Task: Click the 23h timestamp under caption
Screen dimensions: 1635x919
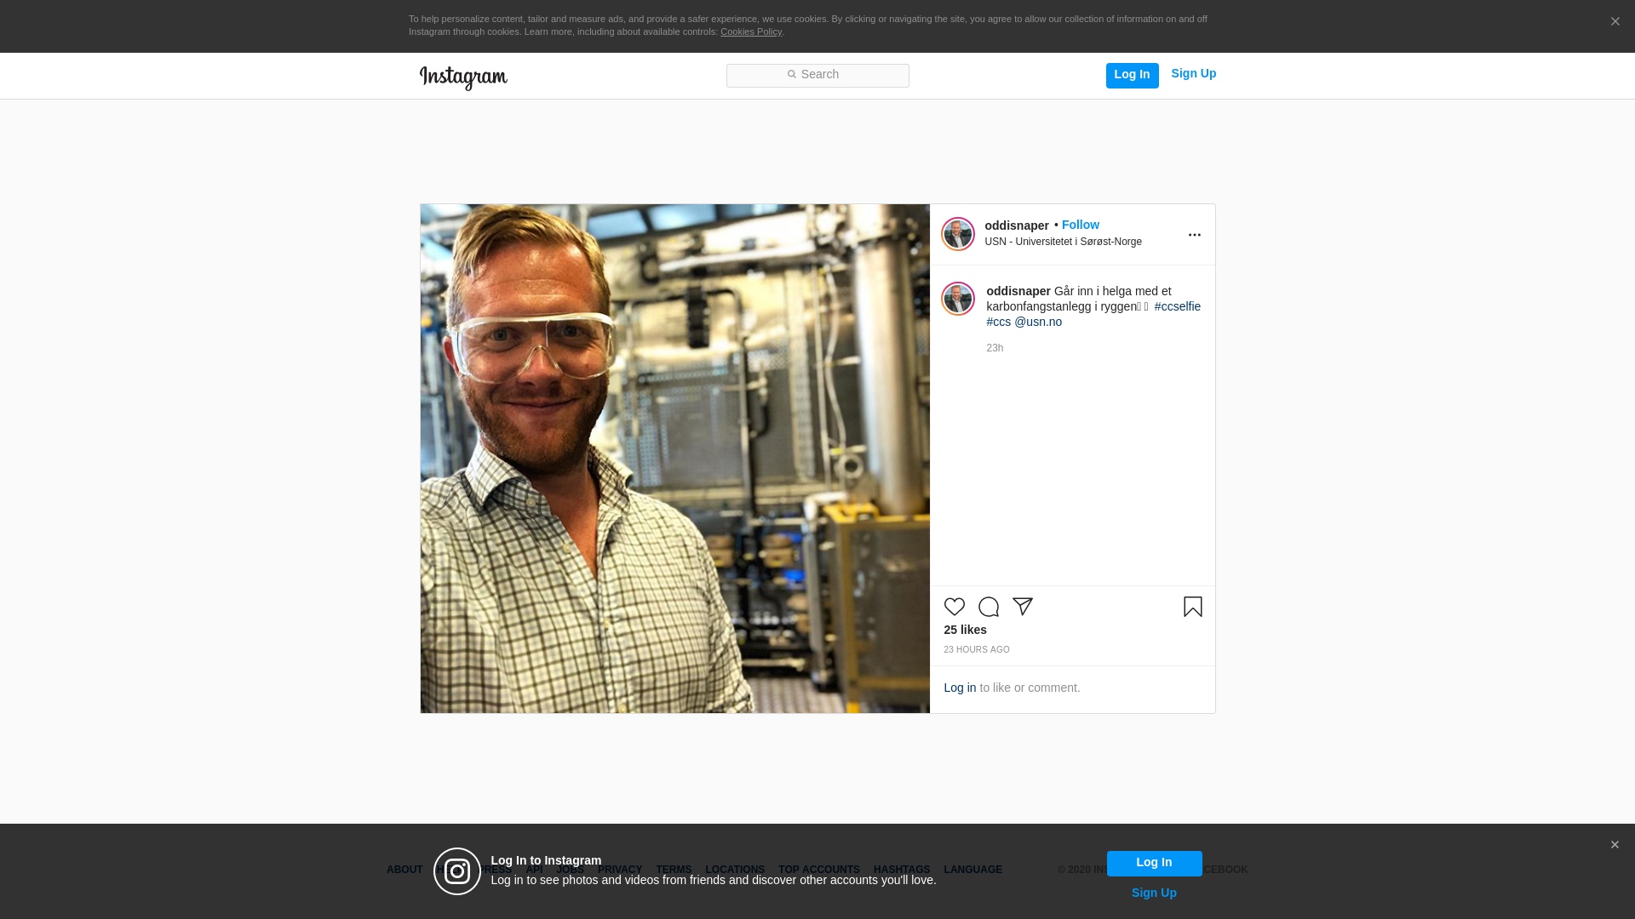Action: (x=995, y=348)
